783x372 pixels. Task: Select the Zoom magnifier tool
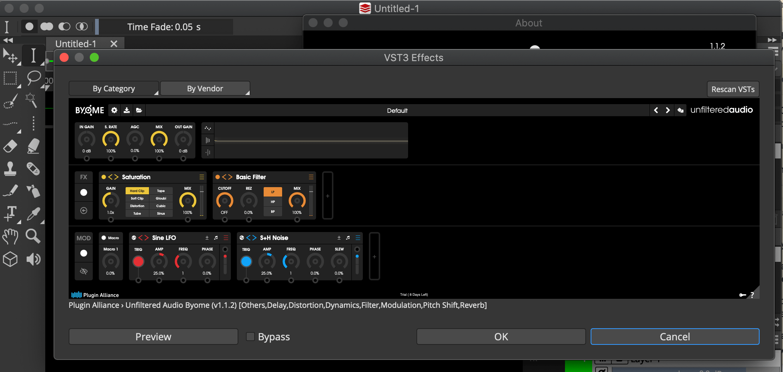[x=33, y=236]
